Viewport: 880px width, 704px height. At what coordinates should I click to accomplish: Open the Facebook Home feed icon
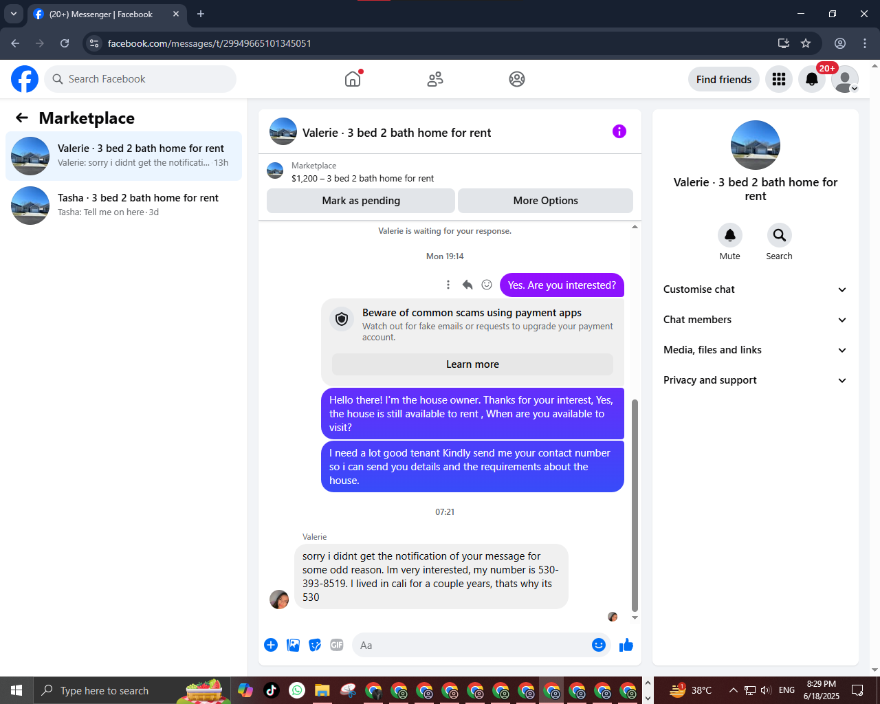pyautogui.click(x=353, y=79)
